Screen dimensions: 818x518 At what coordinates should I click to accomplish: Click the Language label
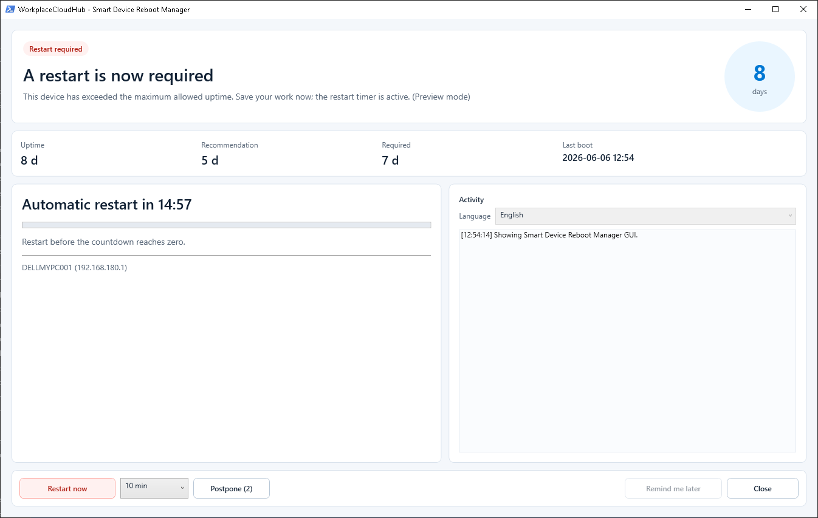475,216
